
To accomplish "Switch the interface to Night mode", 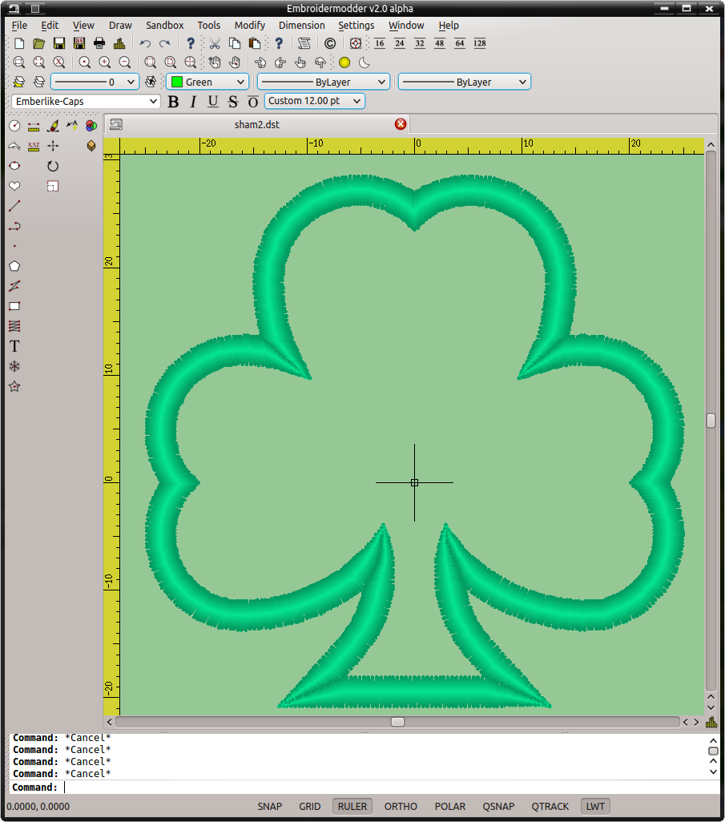I will point(364,62).
